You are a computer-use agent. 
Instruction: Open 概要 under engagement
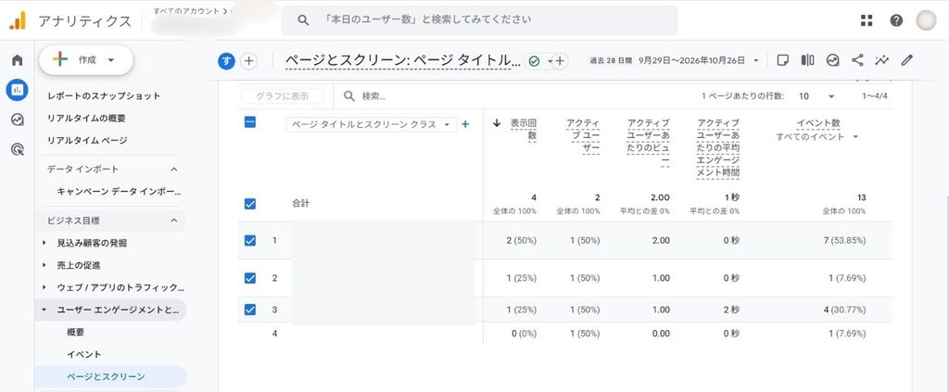[x=76, y=332]
